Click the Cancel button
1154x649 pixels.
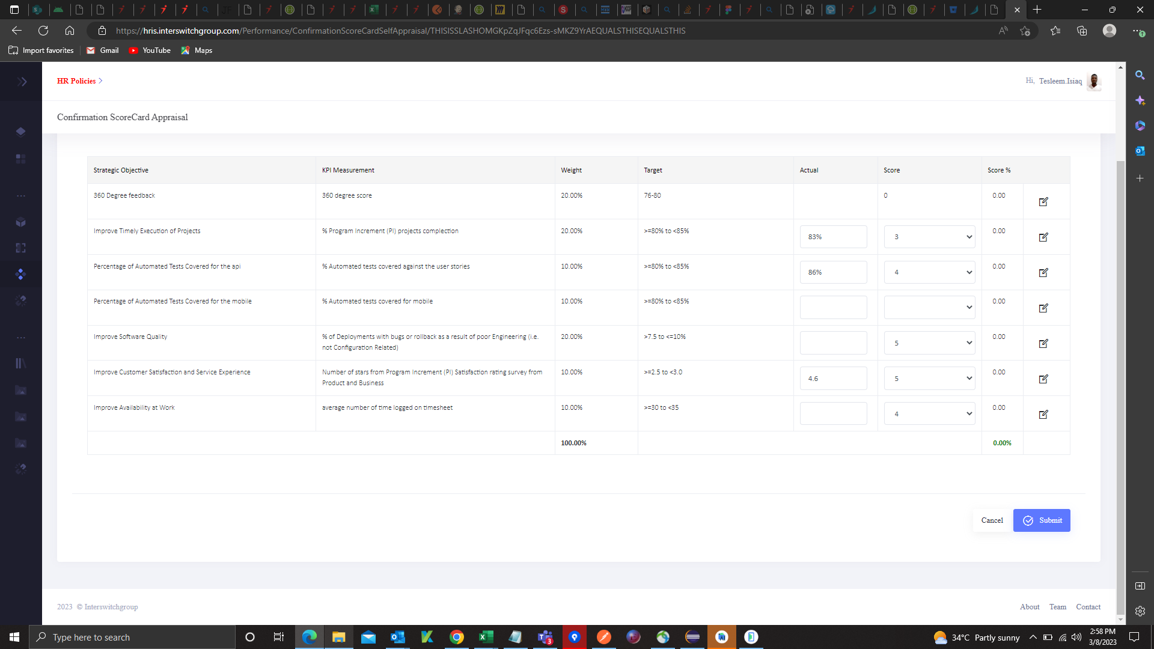pyautogui.click(x=992, y=520)
